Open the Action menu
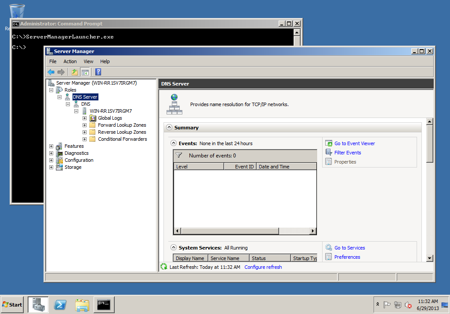450x314 pixels. pos(70,61)
